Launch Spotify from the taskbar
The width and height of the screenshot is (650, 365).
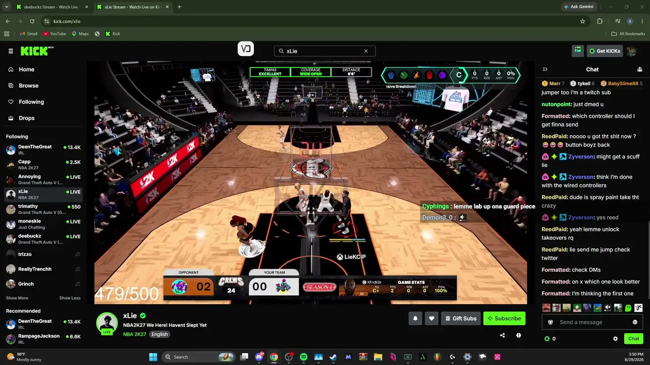[303, 357]
